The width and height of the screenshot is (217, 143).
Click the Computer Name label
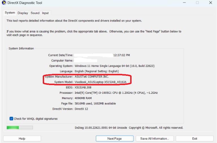pos(62,61)
